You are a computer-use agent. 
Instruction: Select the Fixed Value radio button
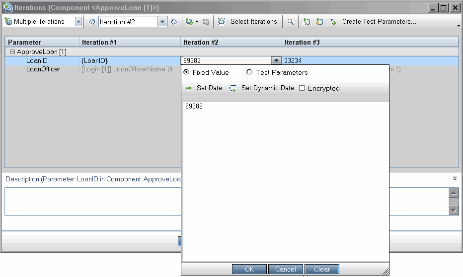tap(186, 72)
